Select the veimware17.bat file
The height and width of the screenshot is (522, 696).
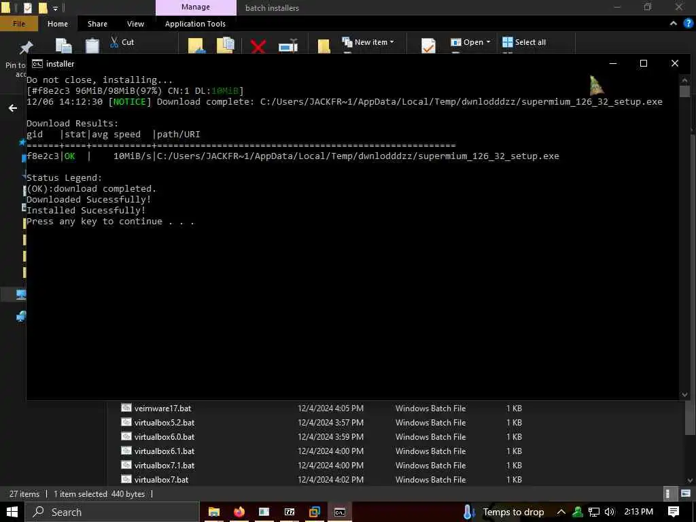[162, 408]
